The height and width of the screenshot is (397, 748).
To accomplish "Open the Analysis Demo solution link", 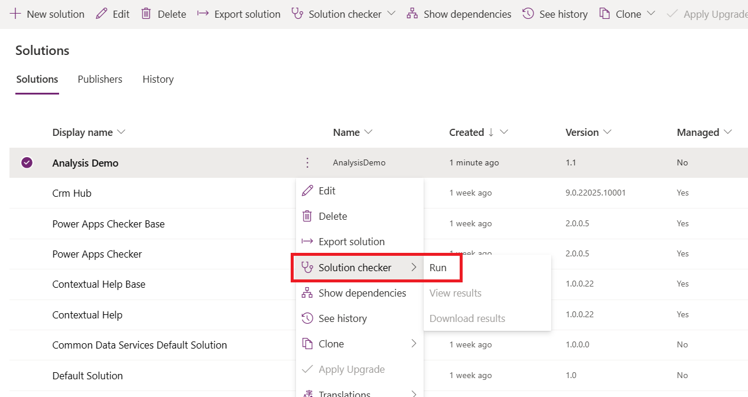I will 85,162.
